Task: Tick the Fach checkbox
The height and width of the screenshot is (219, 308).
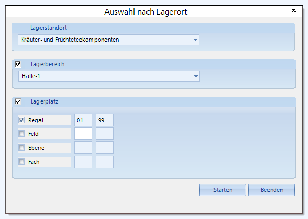Action: pyautogui.click(x=22, y=162)
